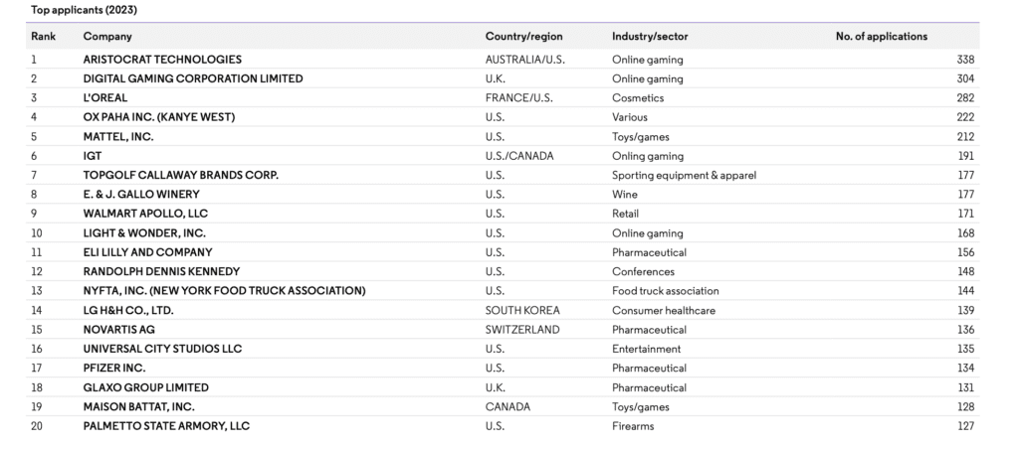Click the NYFTA, INC. company name
The height and width of the screenshot is (450, 1019).
(x=224, y=291)
